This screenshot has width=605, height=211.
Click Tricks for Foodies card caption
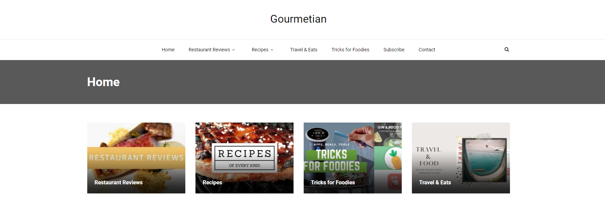333,182
